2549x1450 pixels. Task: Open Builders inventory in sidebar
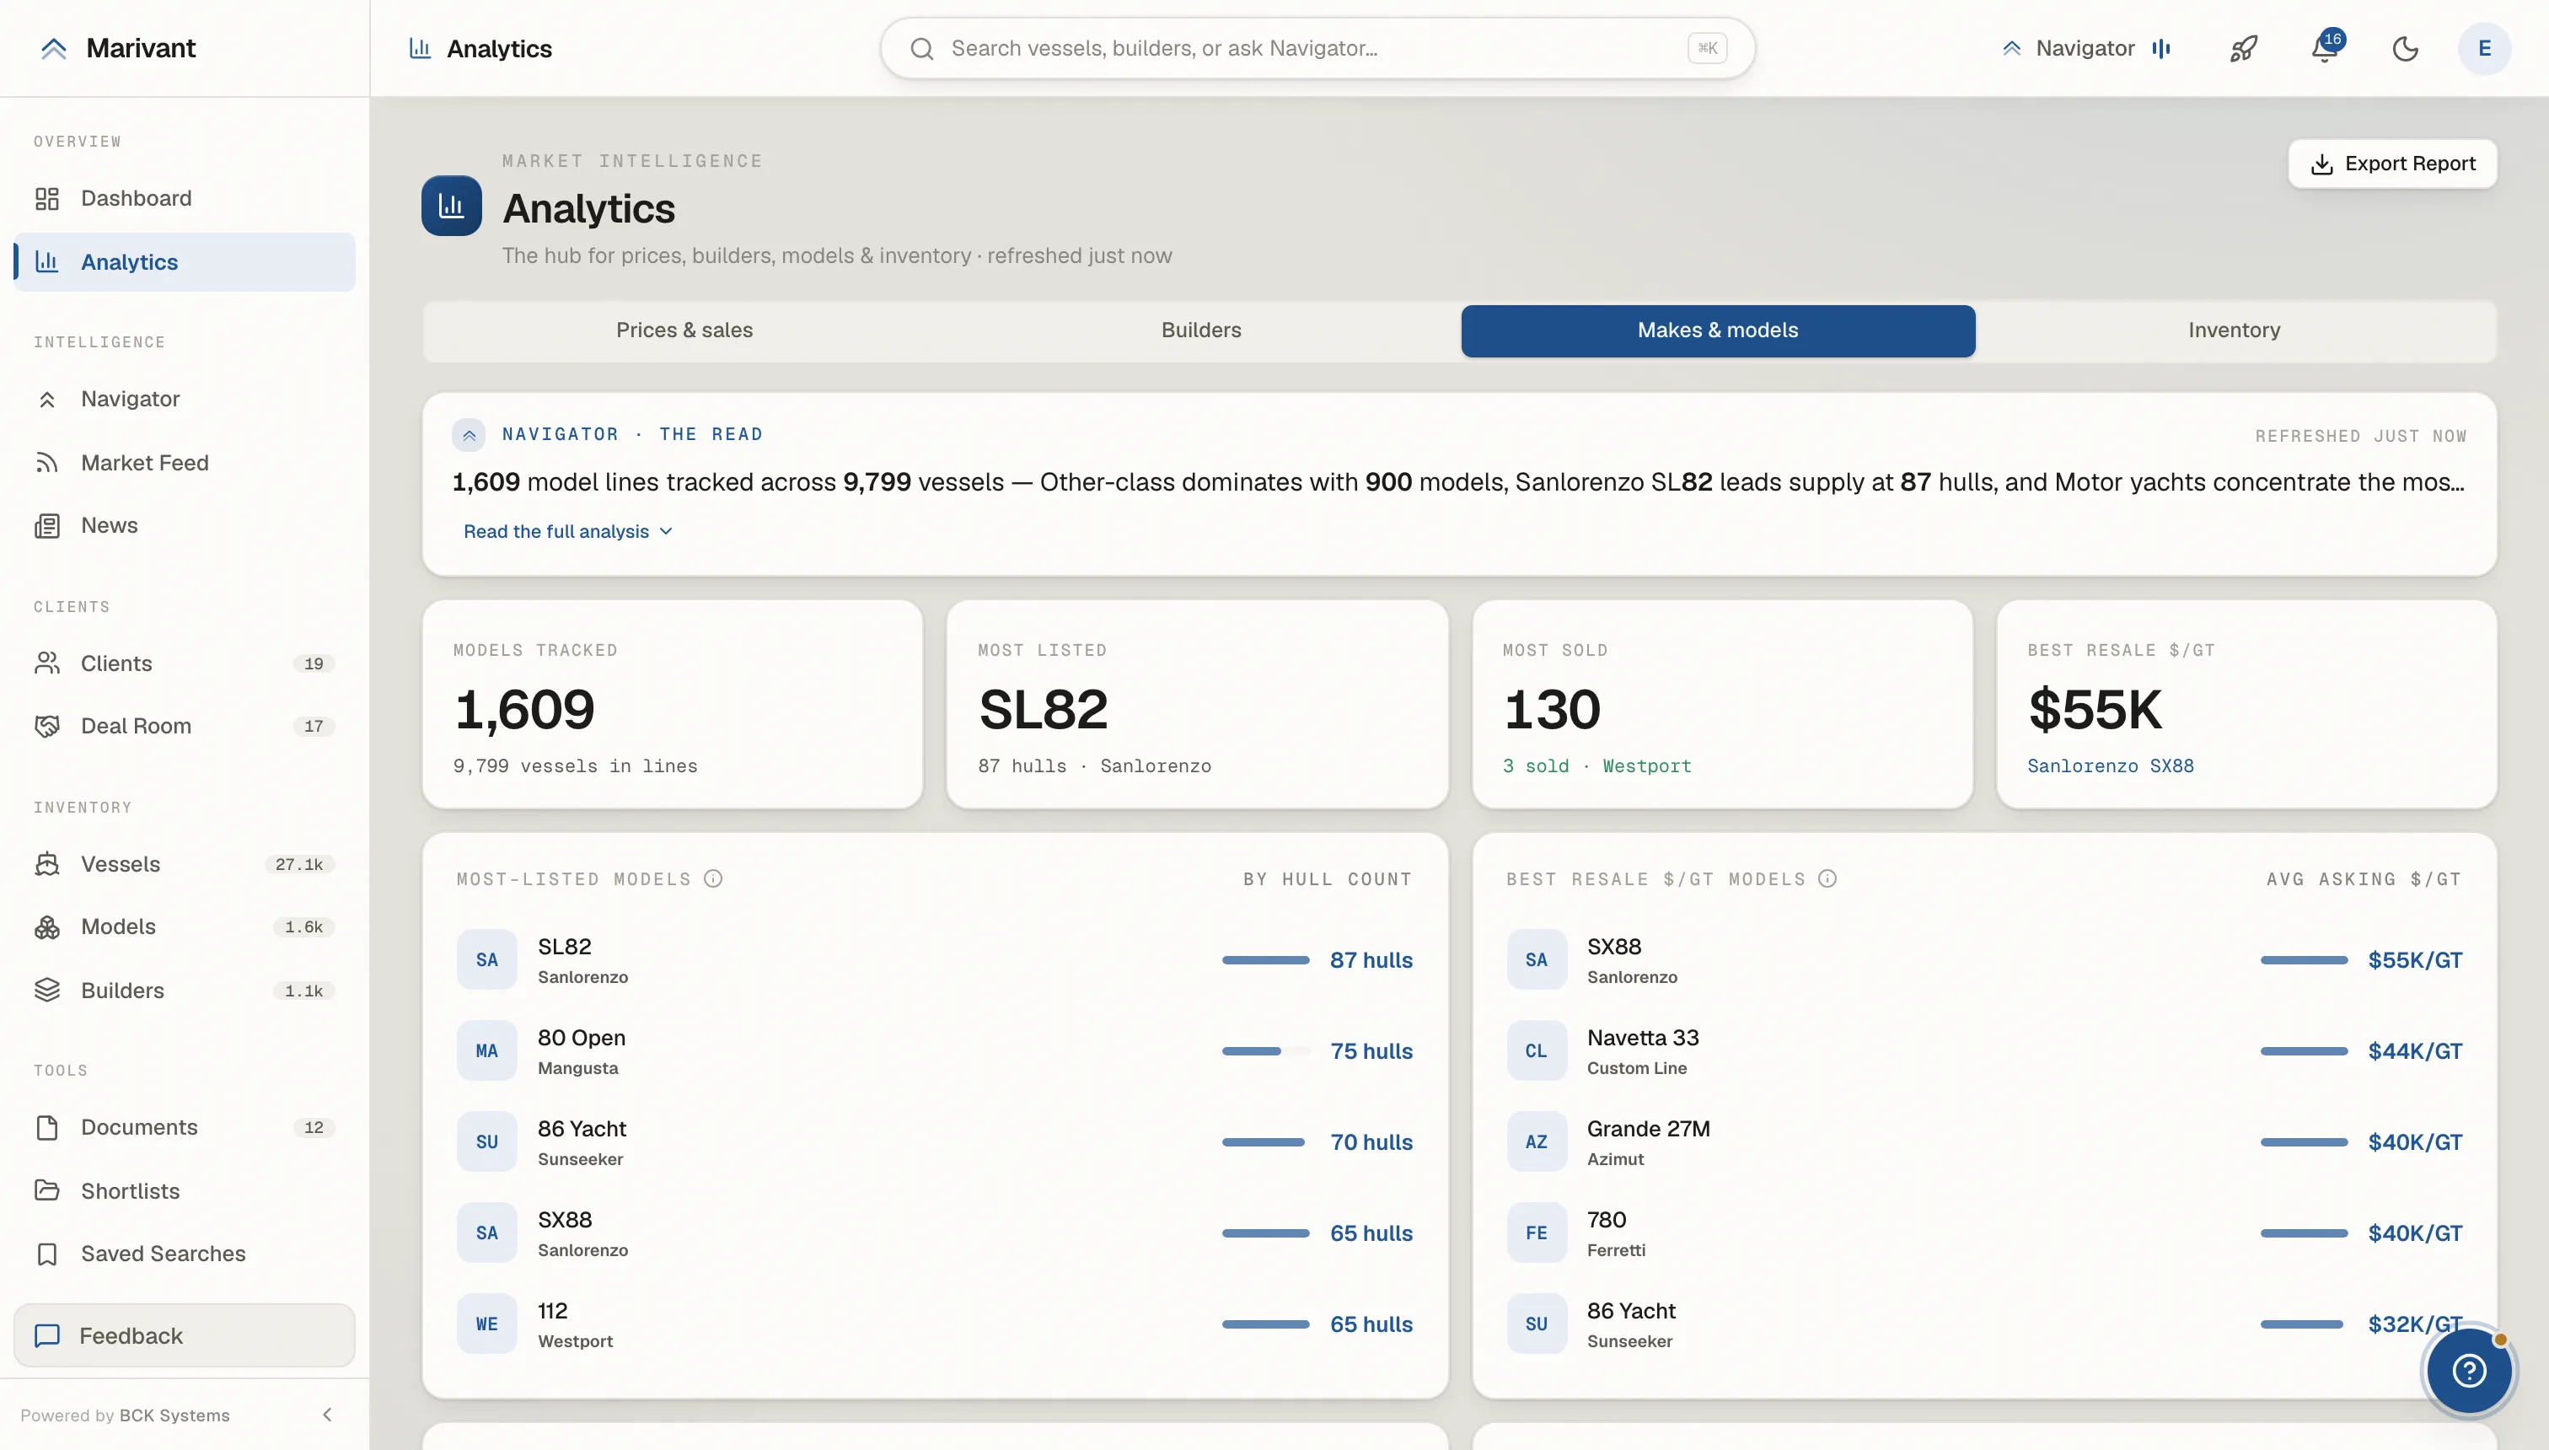pos(185,990)
